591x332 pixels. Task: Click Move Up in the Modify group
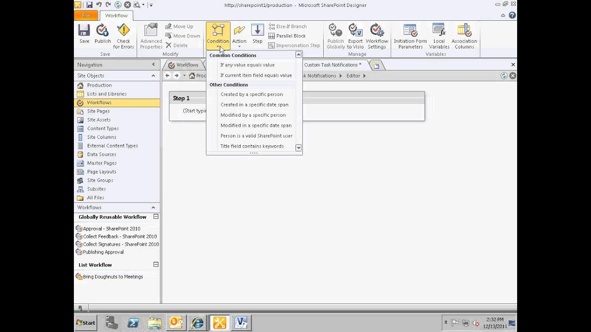[179, 26]
